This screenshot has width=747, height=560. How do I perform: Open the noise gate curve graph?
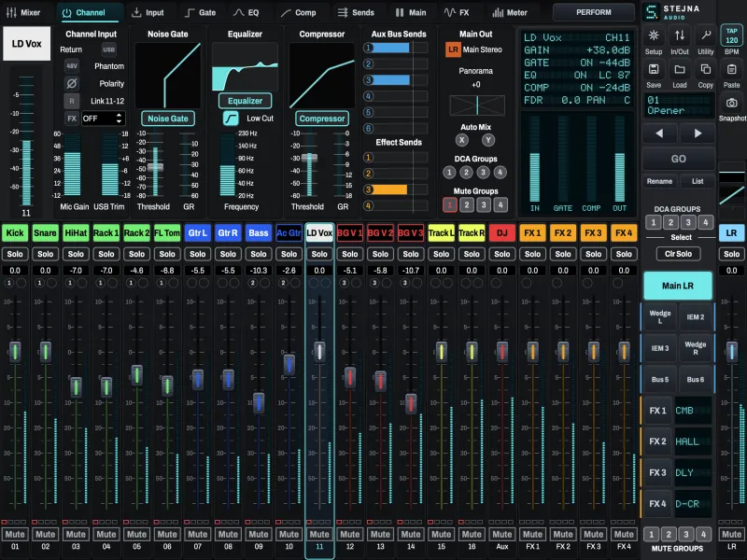click(x=168, y=76)
